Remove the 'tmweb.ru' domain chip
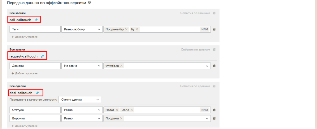Image resolution: width=317 pixels, height=129 pixels. tap(121, 66)
